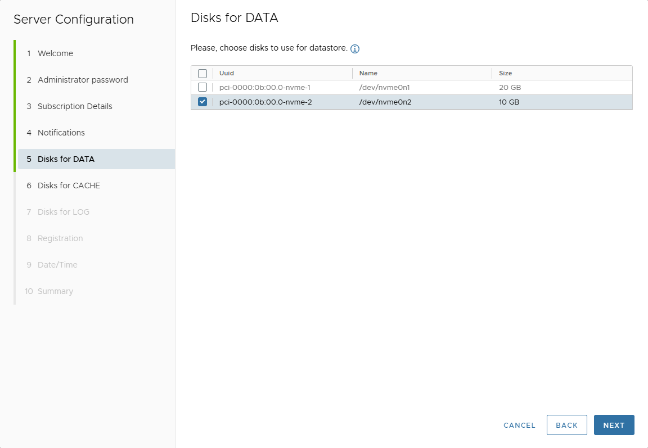The image size is (648, 448).
Task: Select the Subscription Details step
Action: (x=74, y=106)
